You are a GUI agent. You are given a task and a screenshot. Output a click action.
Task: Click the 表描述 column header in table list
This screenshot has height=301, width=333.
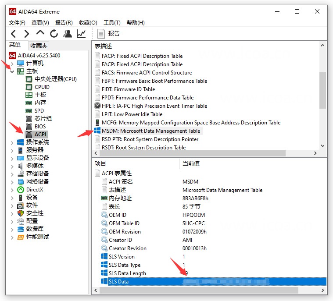(x=103, y=46)
